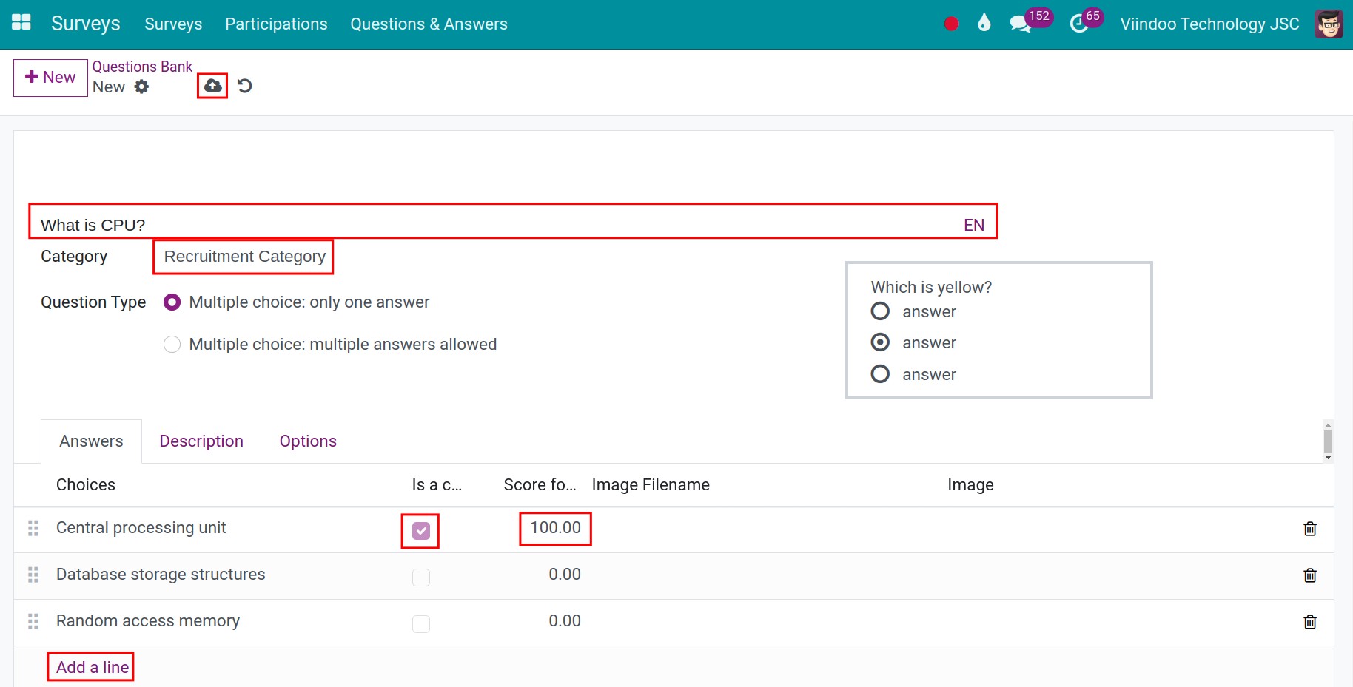Click the red recording indicator icon
The width and height of the screenshot is (1353, 687).
coord(952,24)
